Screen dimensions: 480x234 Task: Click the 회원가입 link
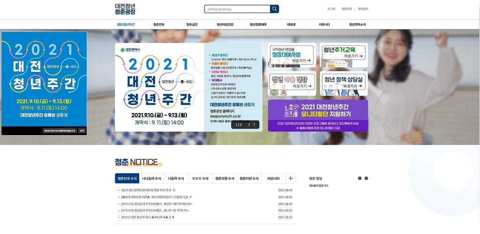point(346,9)
